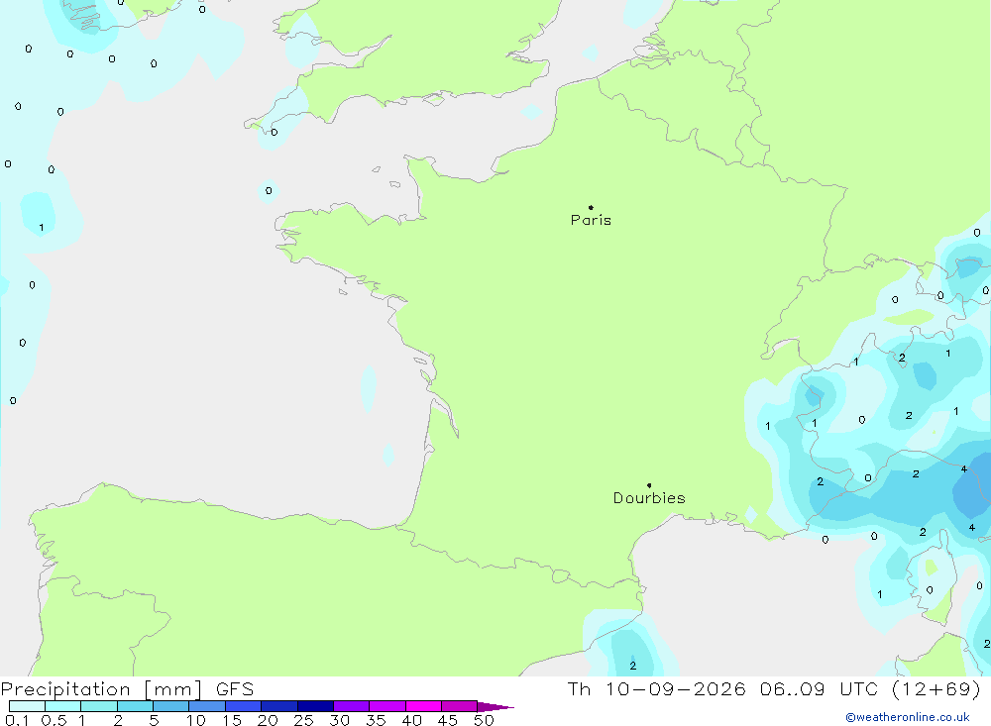The height and width of the screenshot is (726, 991).
Task: Click the 45–50 mm purple-magenta legend swatch
Action: coord(459,706)
